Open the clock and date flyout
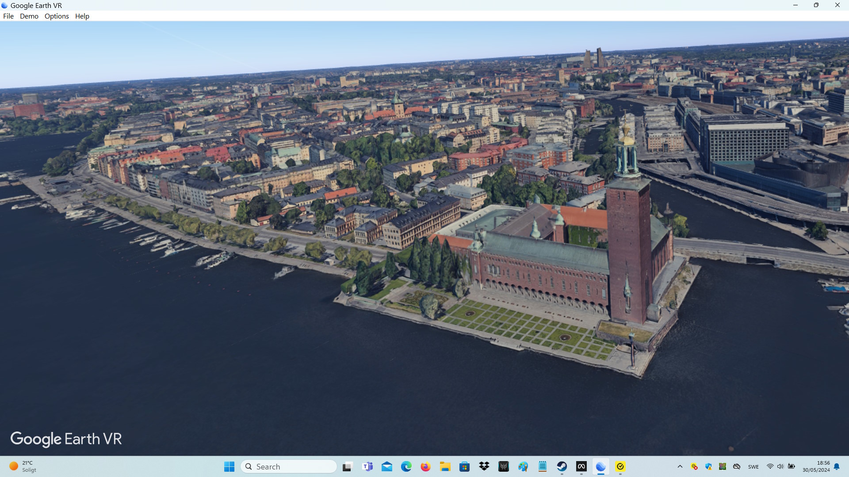This screenshot has height=477, width=849. [816, 467]
